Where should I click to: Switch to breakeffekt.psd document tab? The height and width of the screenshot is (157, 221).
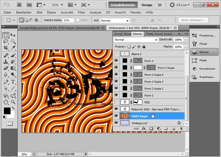60,28
